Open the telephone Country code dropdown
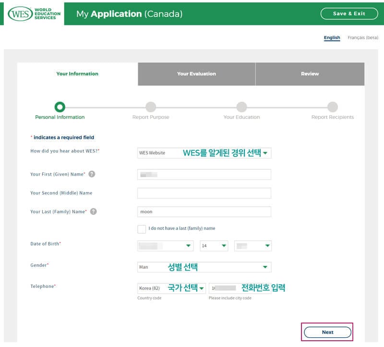This screenshot has height=347, width=384. click(171, 288)
